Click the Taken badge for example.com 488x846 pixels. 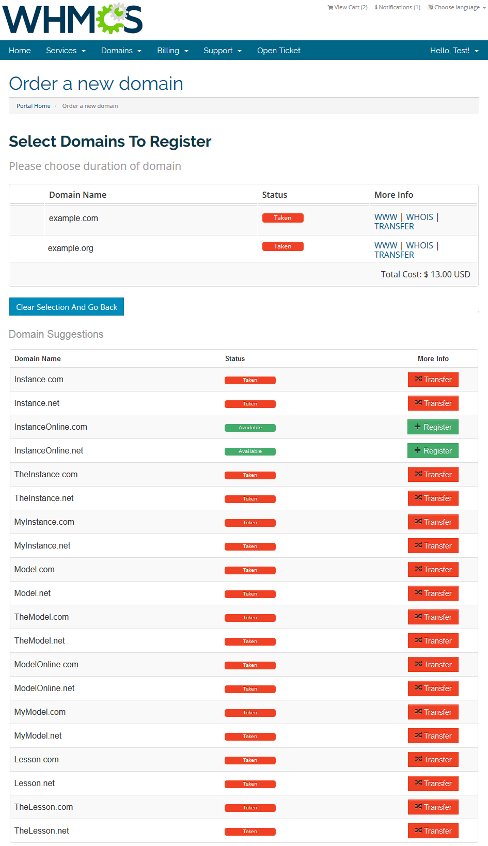coord(283,218)
